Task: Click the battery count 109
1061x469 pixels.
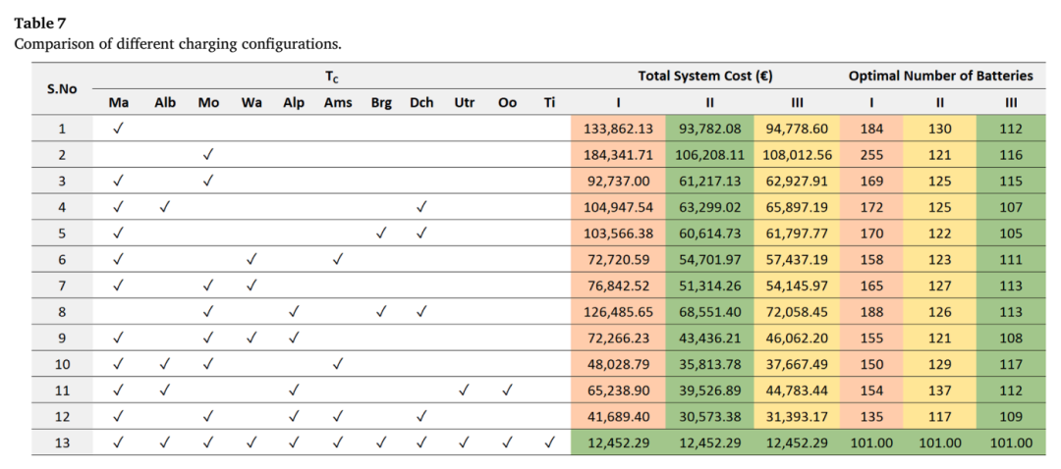Action: (1011, 416)
